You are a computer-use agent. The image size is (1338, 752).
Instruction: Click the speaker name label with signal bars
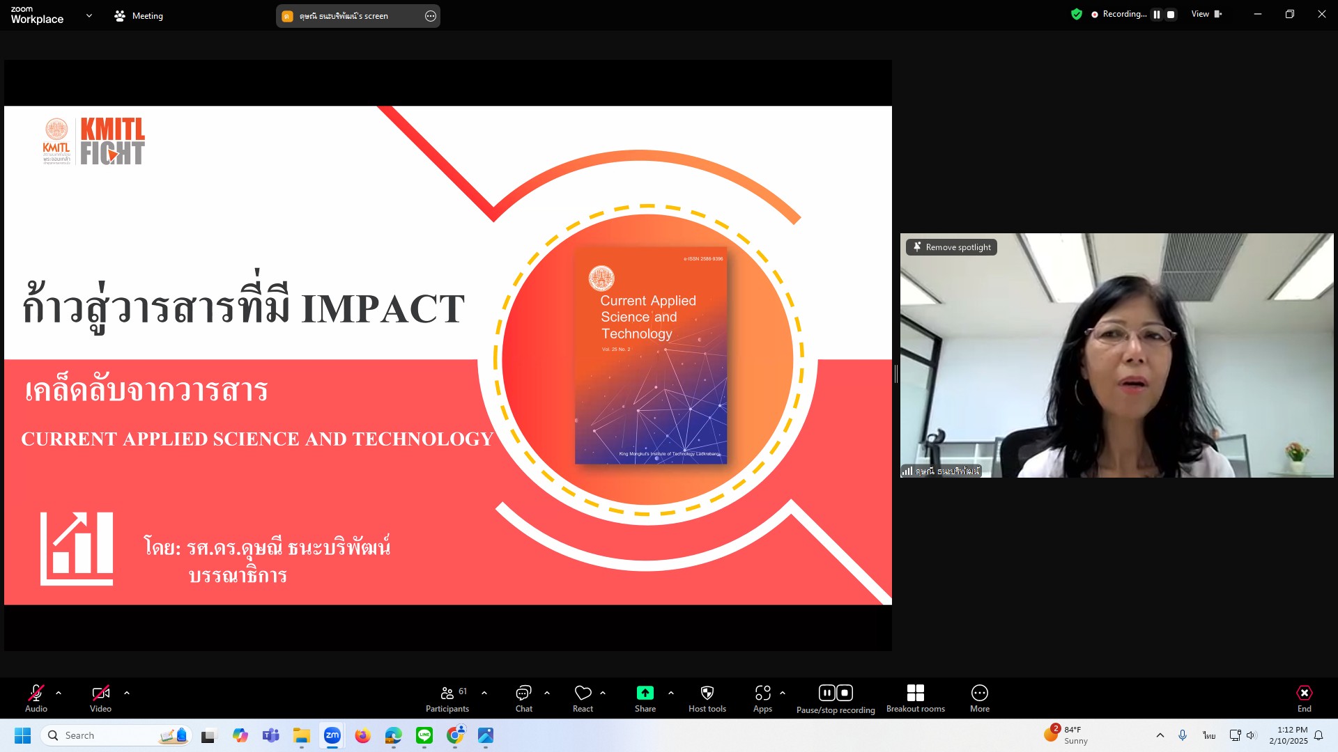(x=941, y=471)
